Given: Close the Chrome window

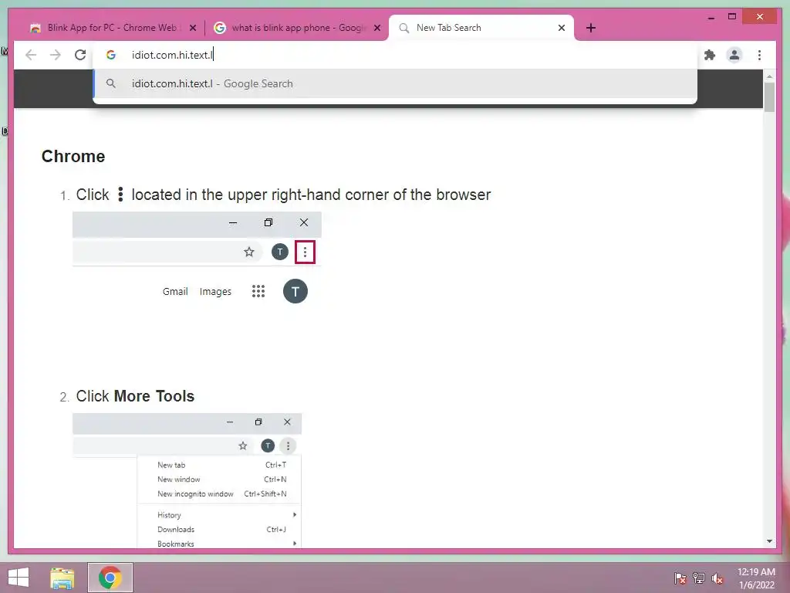Looking at the screenshot, I should point(760,17).
